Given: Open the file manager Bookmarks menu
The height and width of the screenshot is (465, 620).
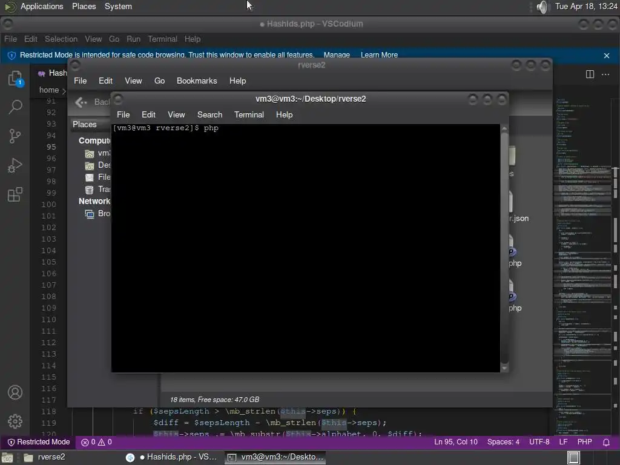Looking at the screenshot, I should pos(197,81).
